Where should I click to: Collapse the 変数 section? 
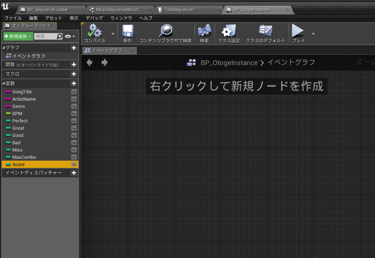pyautogui.click(x=4, y=83)
